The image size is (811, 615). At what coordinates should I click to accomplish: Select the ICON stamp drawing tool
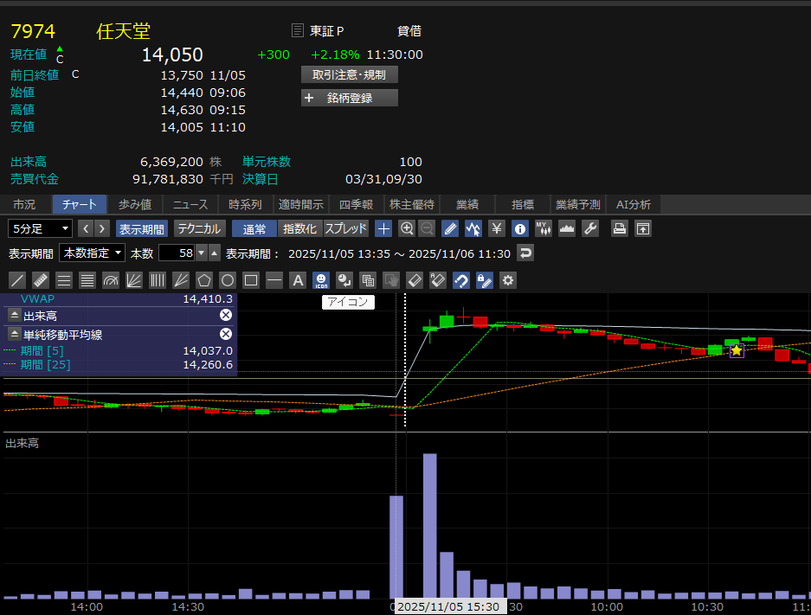click(321, 280)
